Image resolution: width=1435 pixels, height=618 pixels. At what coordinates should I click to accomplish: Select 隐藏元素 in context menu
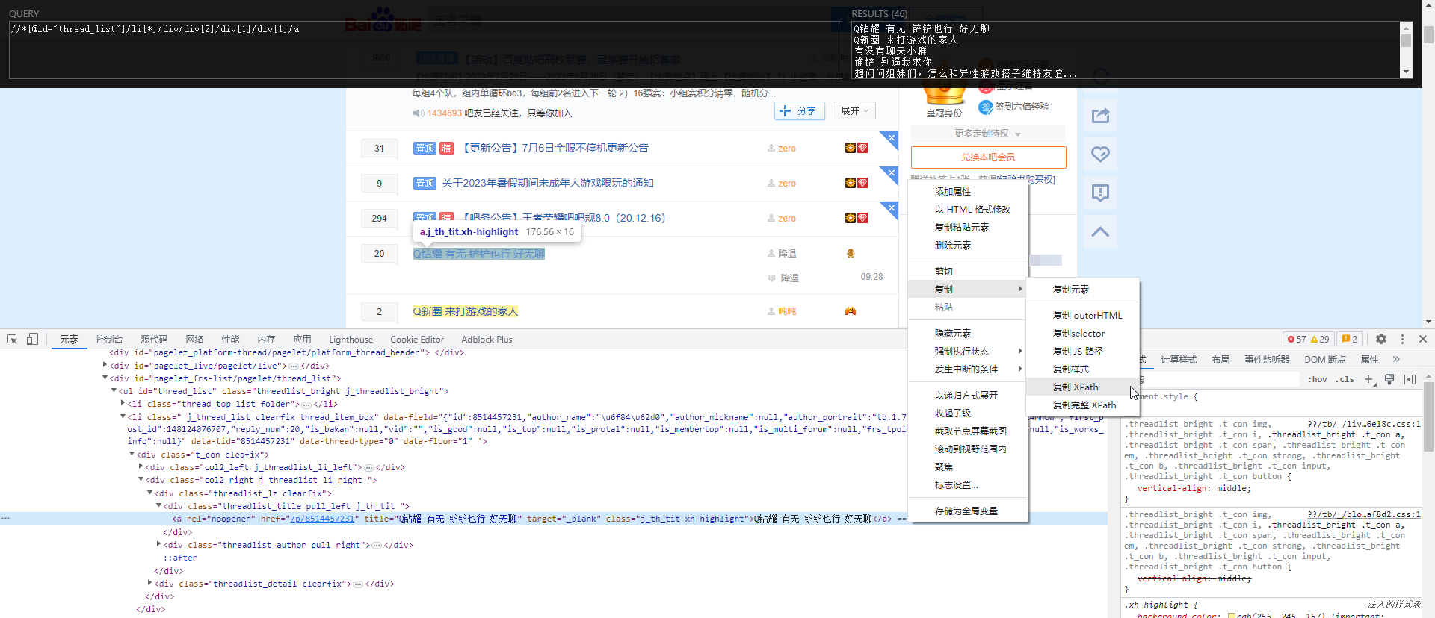968,334
